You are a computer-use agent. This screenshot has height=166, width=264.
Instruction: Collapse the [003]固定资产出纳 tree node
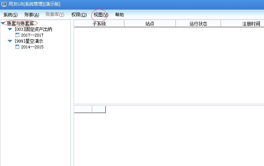pos(10,29)
